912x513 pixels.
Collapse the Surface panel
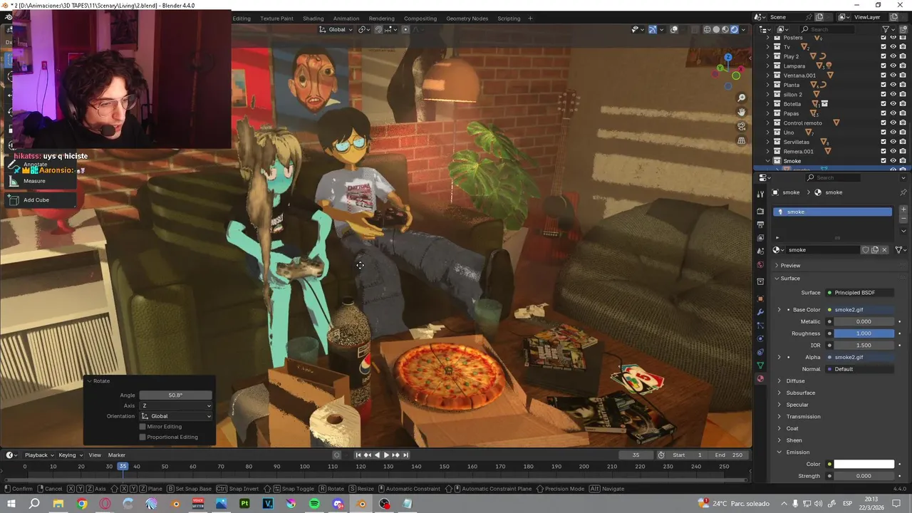coord(790,279)
